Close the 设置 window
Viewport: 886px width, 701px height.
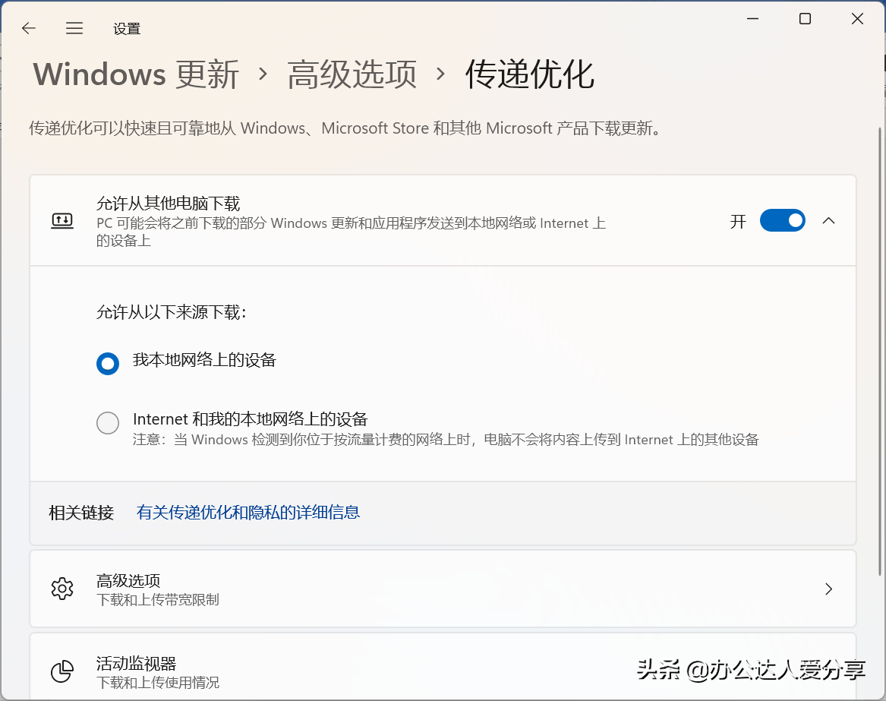(857, 19)
